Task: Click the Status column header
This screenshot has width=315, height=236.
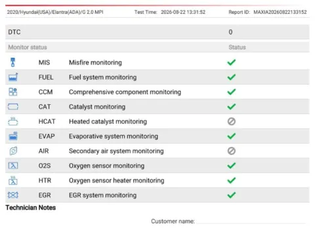Action: coord(237,47)
